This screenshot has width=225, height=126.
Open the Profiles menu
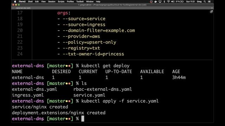(x=70, y=1)
